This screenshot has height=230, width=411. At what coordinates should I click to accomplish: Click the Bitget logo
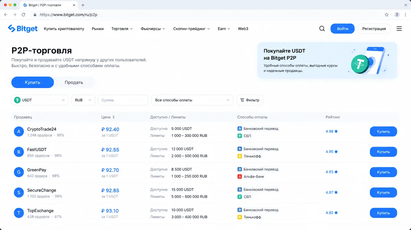[23, 29]
